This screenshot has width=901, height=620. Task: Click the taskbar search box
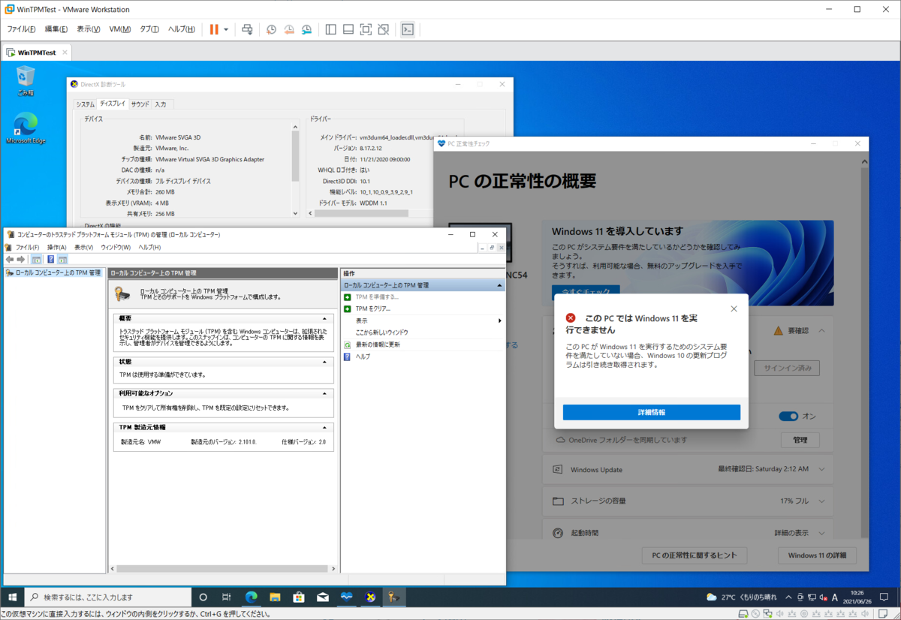(107, 597)
